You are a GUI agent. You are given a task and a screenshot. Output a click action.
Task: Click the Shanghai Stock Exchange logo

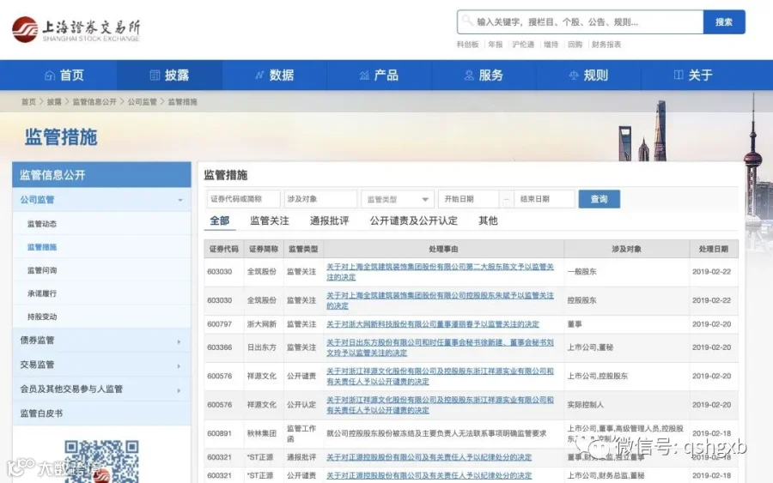coord(76,30)
